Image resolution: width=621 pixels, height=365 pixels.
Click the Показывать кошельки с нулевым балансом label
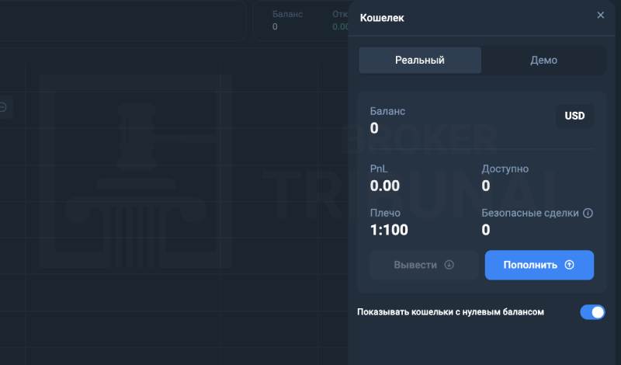click(450, 312)
